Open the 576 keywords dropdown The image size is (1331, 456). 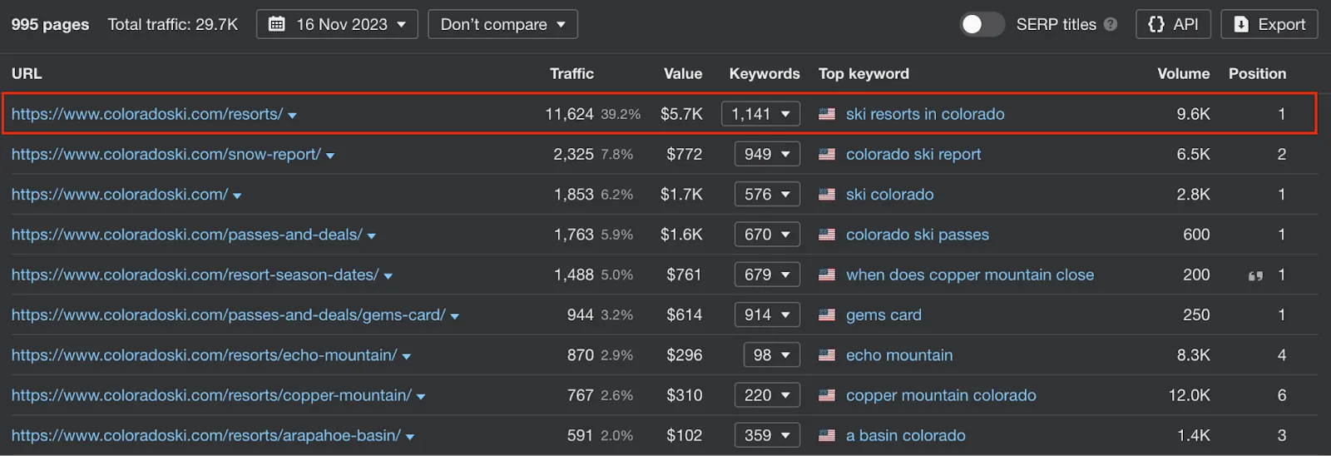coord(767,194)
